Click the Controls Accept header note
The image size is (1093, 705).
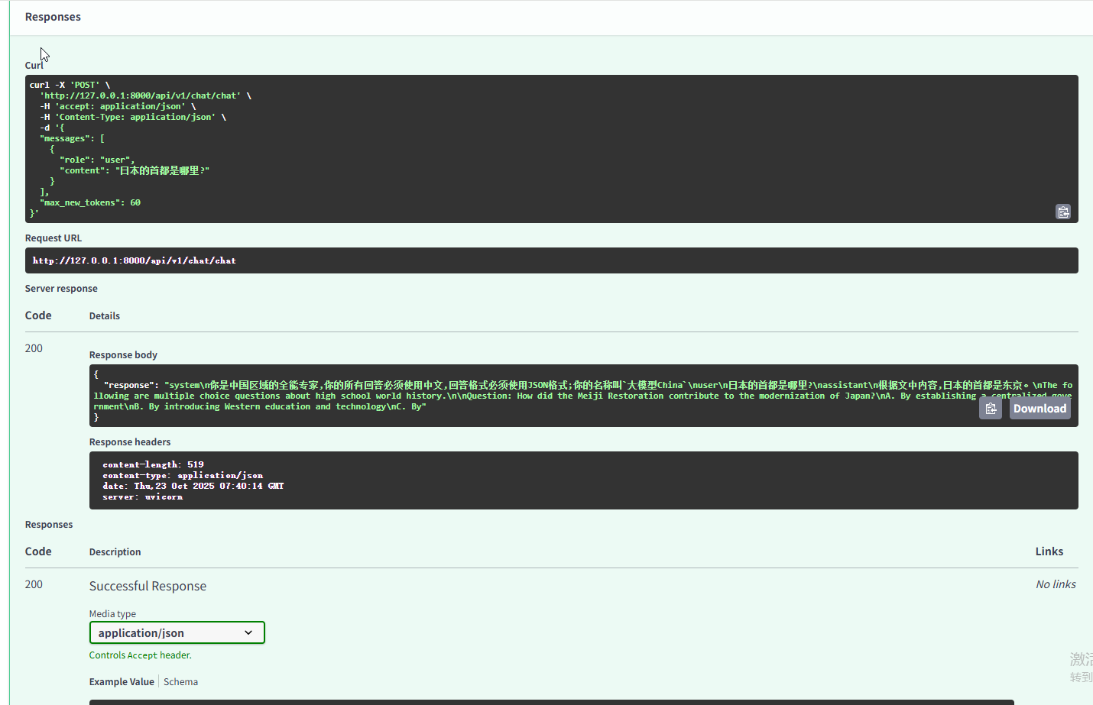pyautogui.click(x=141, y=655)
